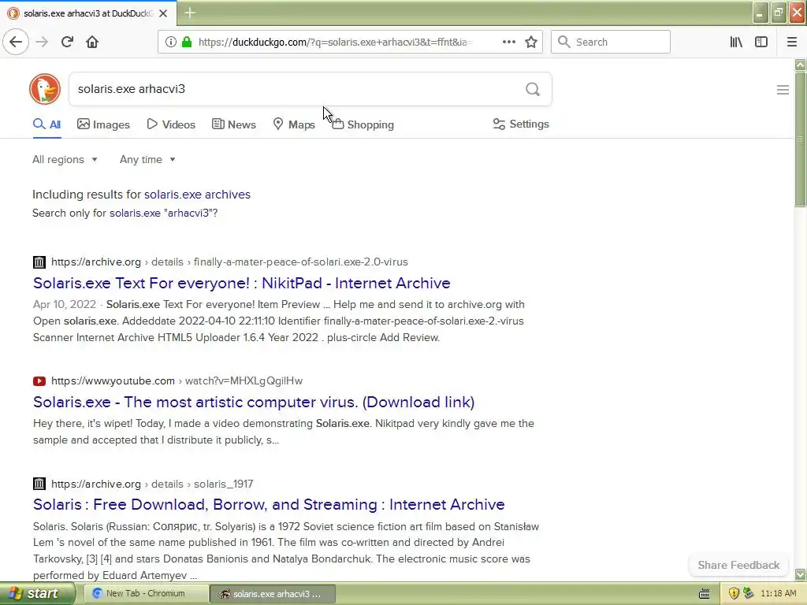Click the vertical scrollbar thumb
This screenshot has height=605, width=807.
tap(800, 140)
